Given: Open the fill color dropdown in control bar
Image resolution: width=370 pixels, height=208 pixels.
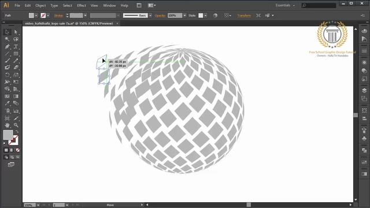Looking at the screenshot, I should (36, 16).
